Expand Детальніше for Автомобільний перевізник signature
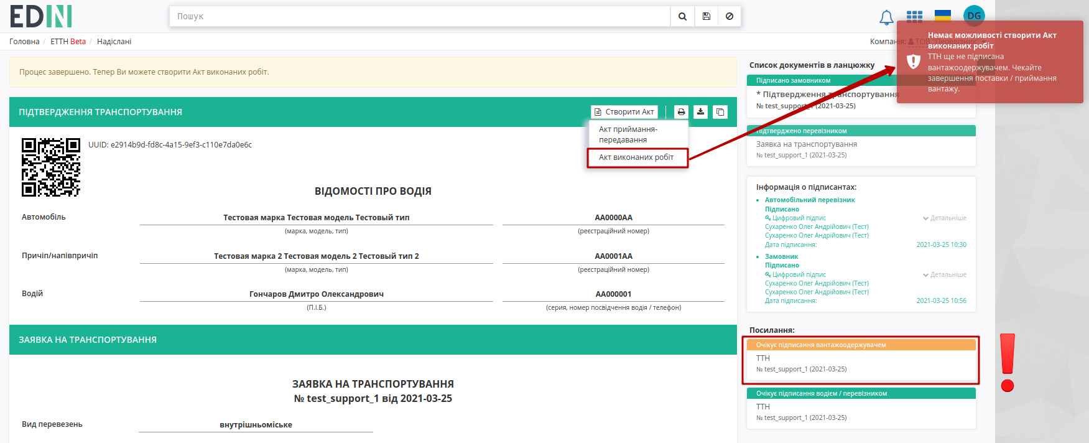 (x=945, y=218)
